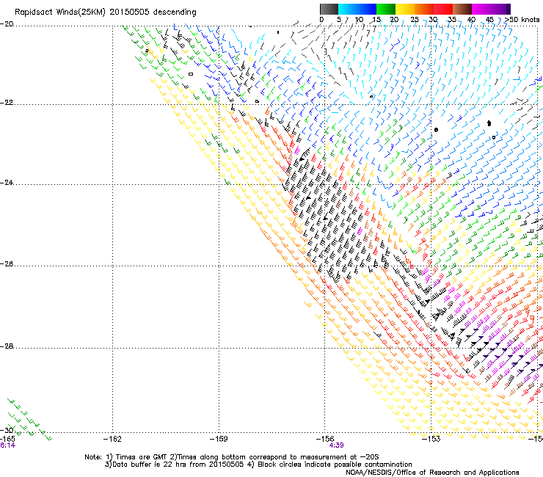
Task: Click the -22 latitude axis label
Action: tap(7, 103)
